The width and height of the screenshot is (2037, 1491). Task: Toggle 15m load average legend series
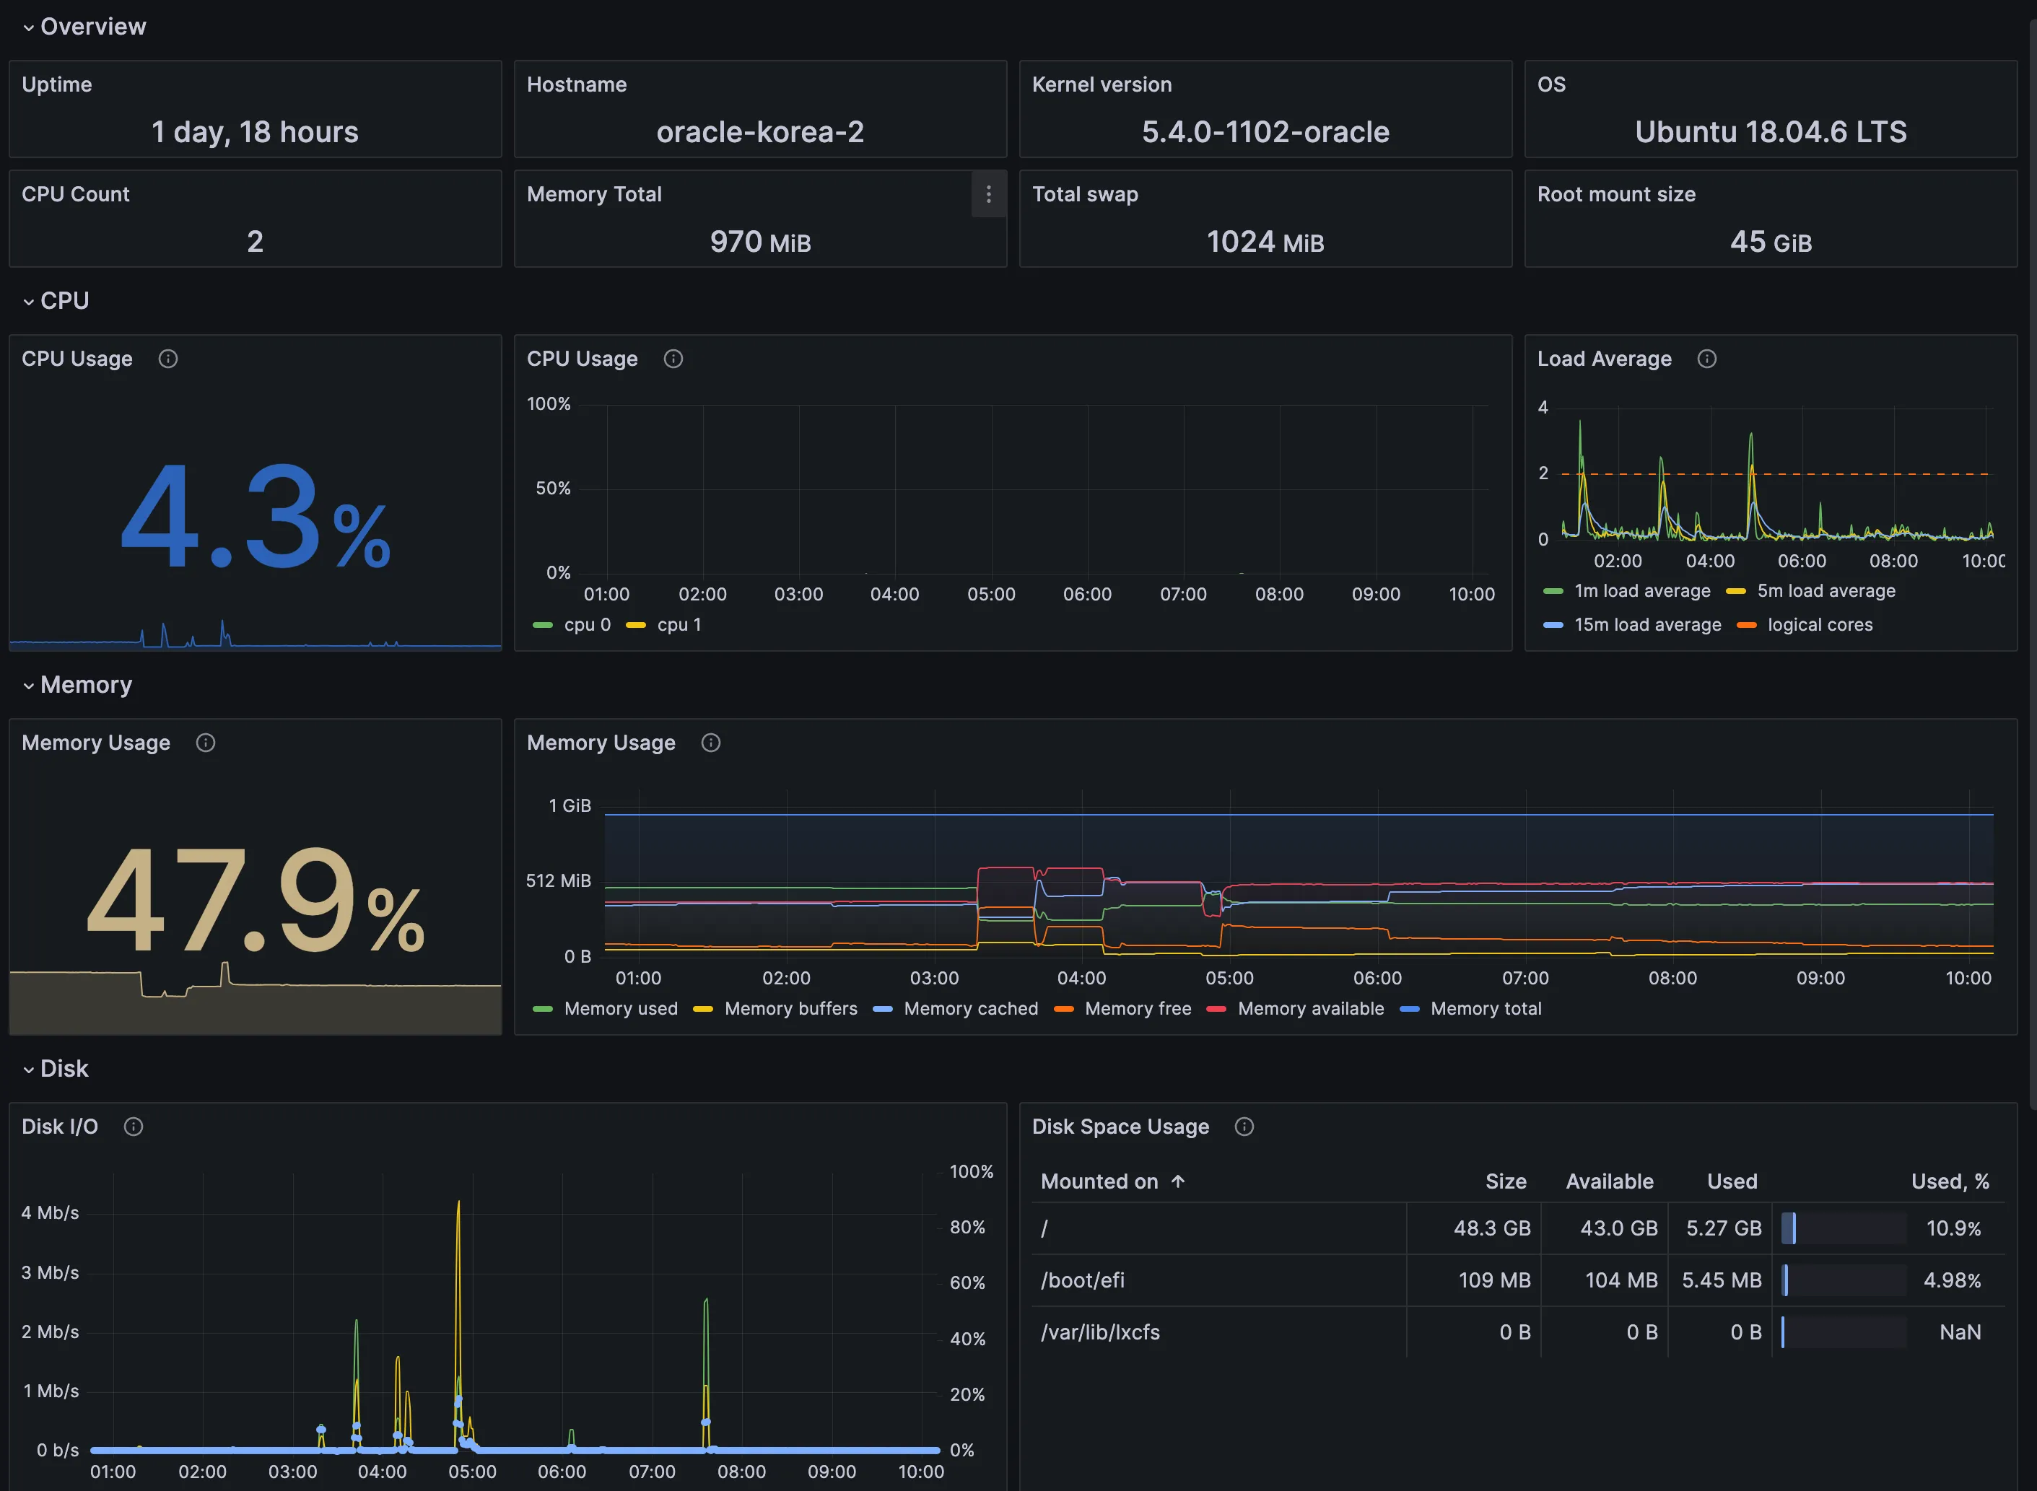point(1647,624)
